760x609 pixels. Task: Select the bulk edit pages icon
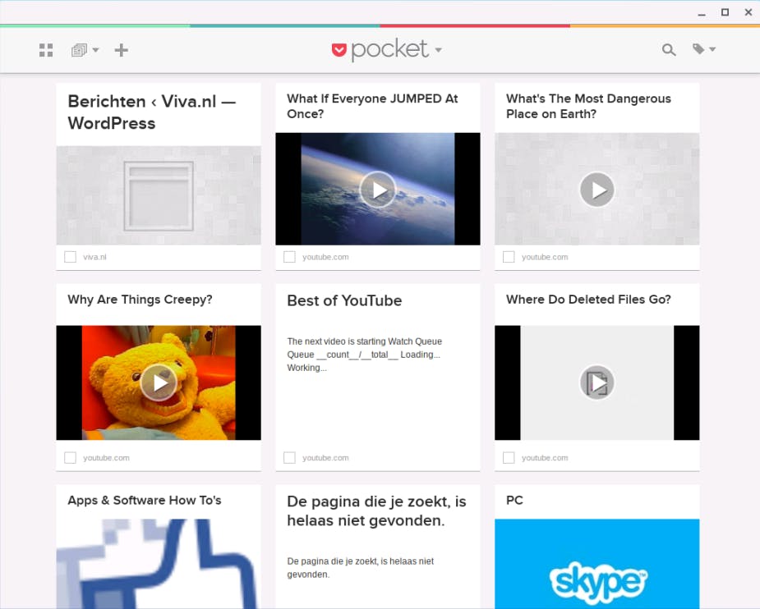click(x=79, y=50)
